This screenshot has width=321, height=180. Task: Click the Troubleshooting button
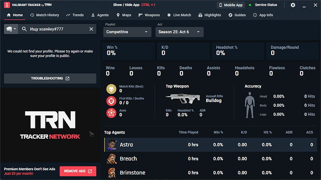click(50, 78)
